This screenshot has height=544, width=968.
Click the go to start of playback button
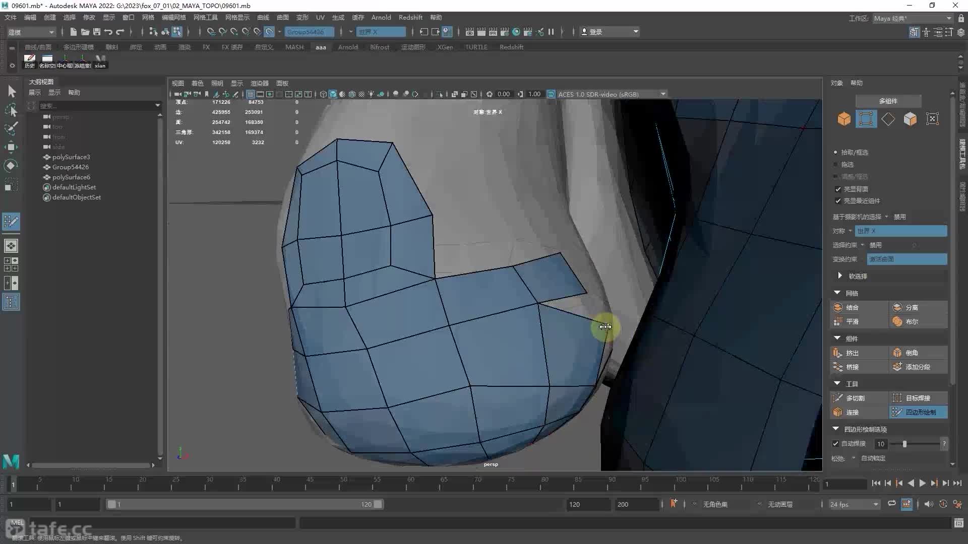pos(876,483)
